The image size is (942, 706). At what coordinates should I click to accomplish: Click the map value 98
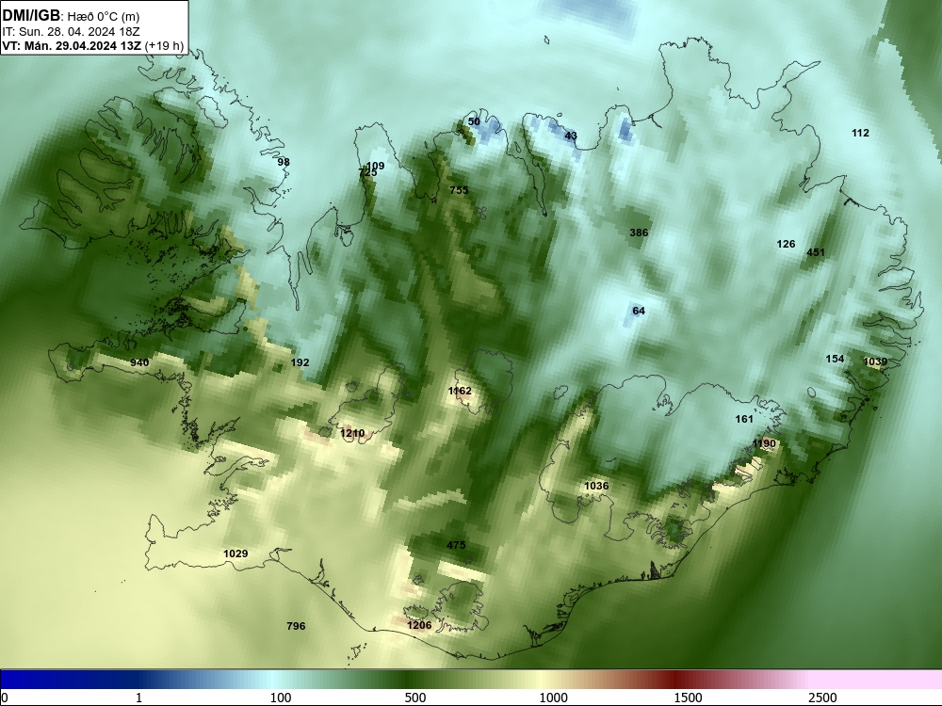click(x=284, y=162)
